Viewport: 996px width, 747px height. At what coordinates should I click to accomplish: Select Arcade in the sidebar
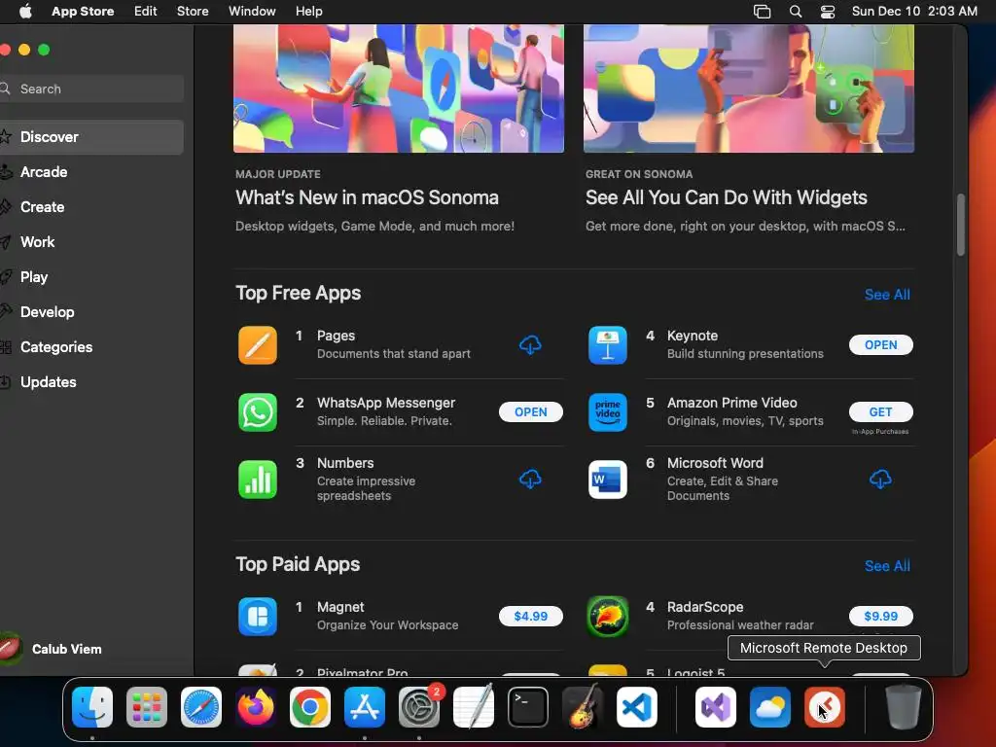coord(90,172)
